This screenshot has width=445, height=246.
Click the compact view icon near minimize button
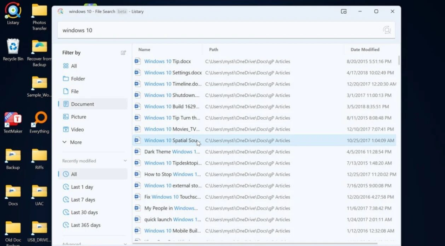pyautogui.click(x=344, y=12)
